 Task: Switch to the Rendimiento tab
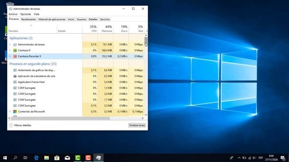coord(28,19)
